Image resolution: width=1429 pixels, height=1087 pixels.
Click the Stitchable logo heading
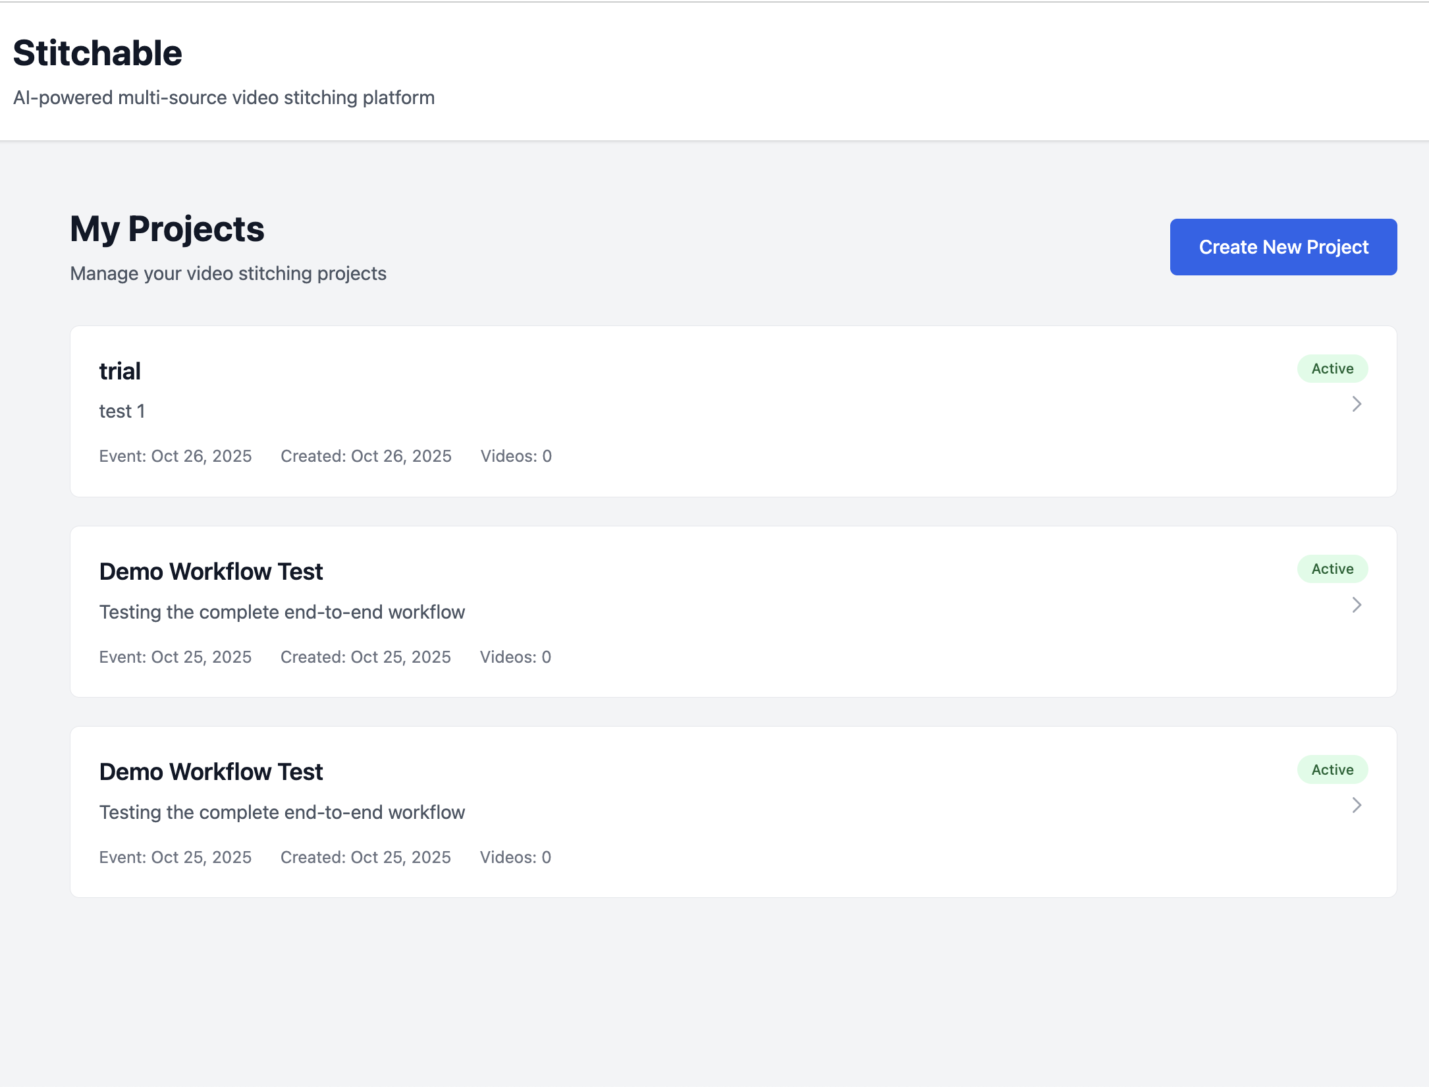97,53
